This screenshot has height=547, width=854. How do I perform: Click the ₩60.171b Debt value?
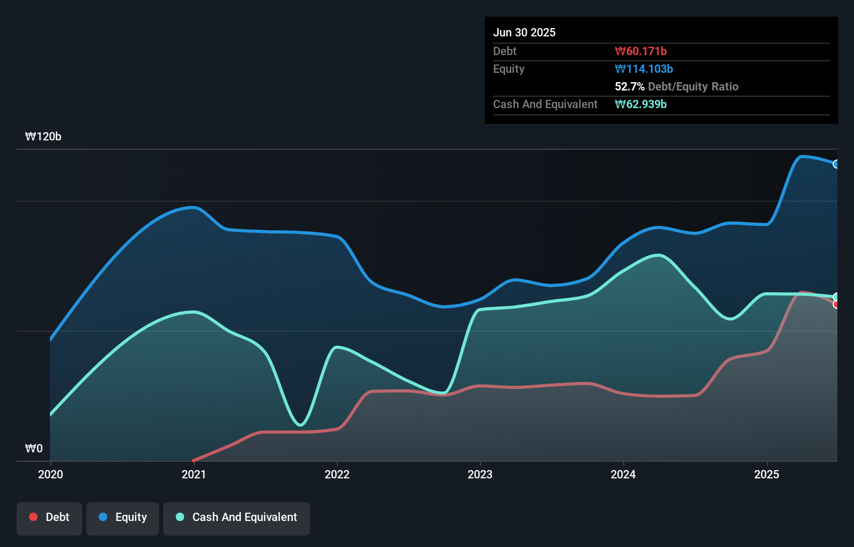641,51
